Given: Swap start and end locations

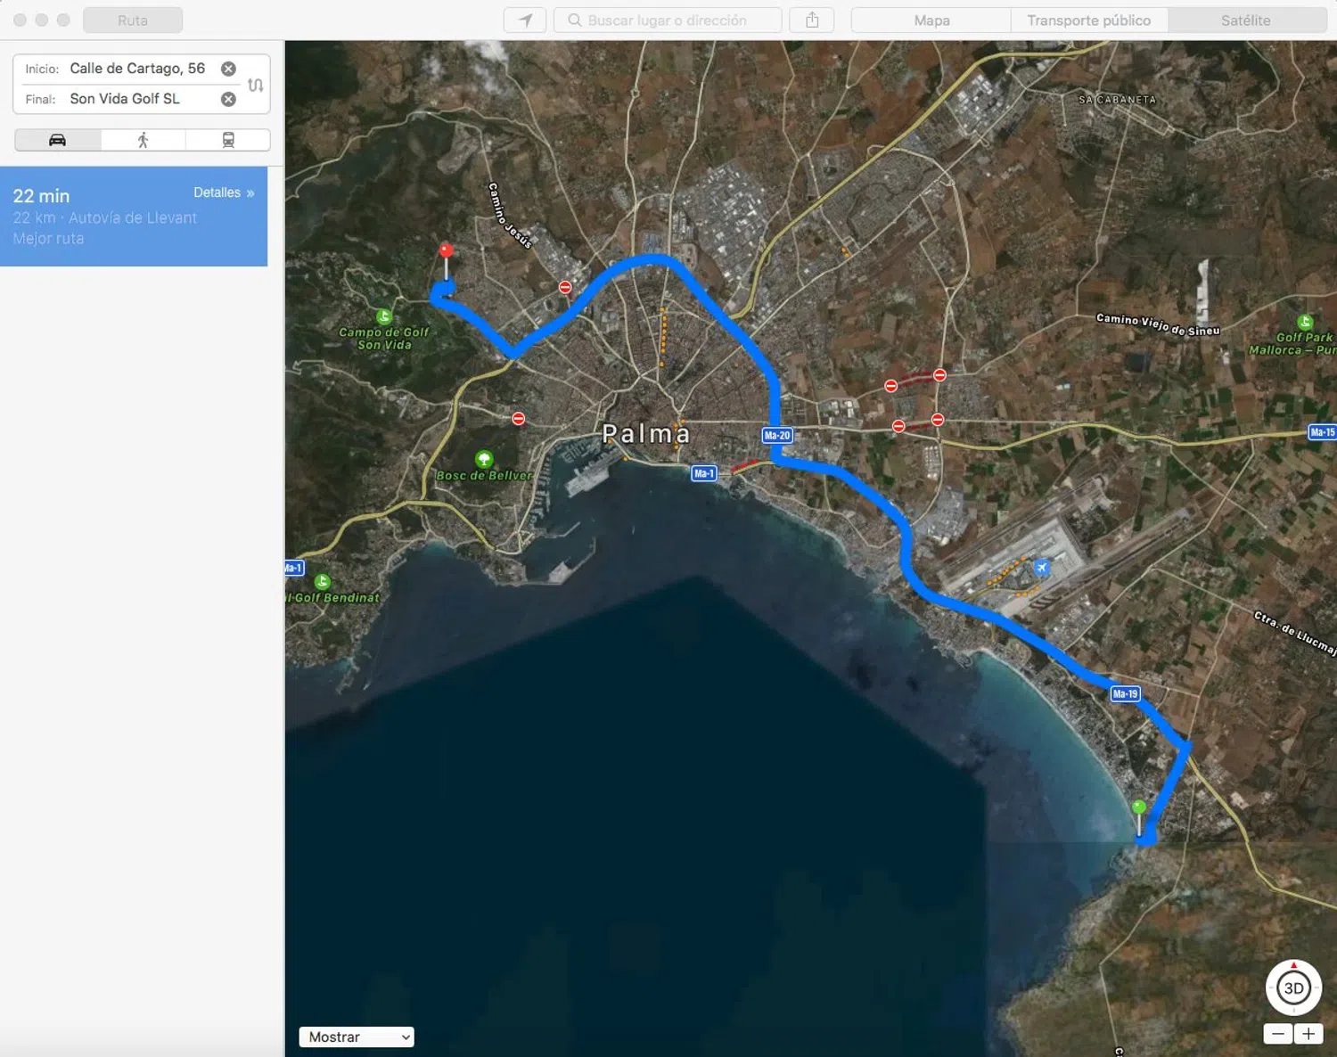Looking at the screenshot, I should pos(256,85).
